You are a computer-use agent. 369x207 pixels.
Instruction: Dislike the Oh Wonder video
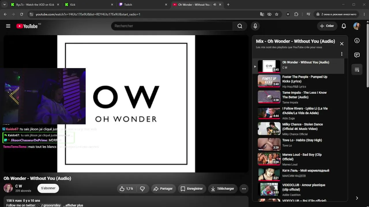142,189
